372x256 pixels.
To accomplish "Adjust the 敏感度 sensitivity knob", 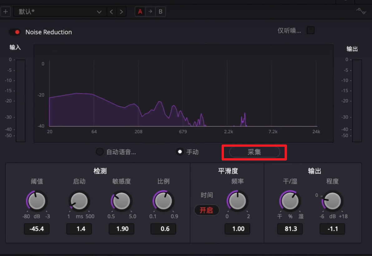I will pos(121,201).
